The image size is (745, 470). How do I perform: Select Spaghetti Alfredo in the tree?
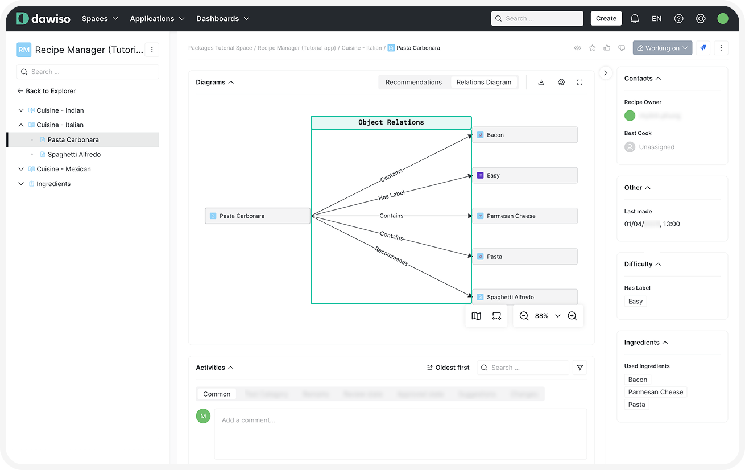[74, 155]
